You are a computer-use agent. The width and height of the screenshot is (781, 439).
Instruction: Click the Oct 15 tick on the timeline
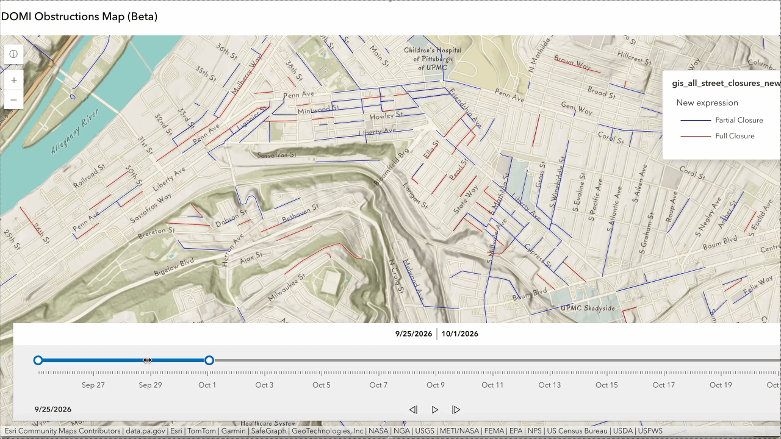pos(606,373)
